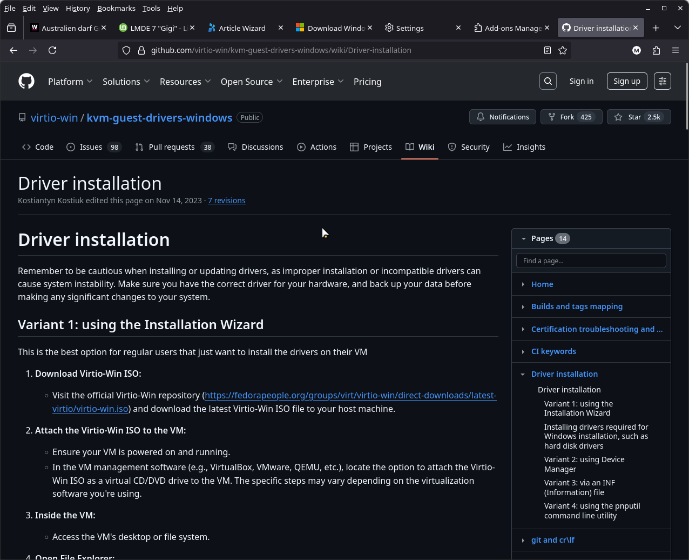Switch to the Issues tab

click(93, 147)
